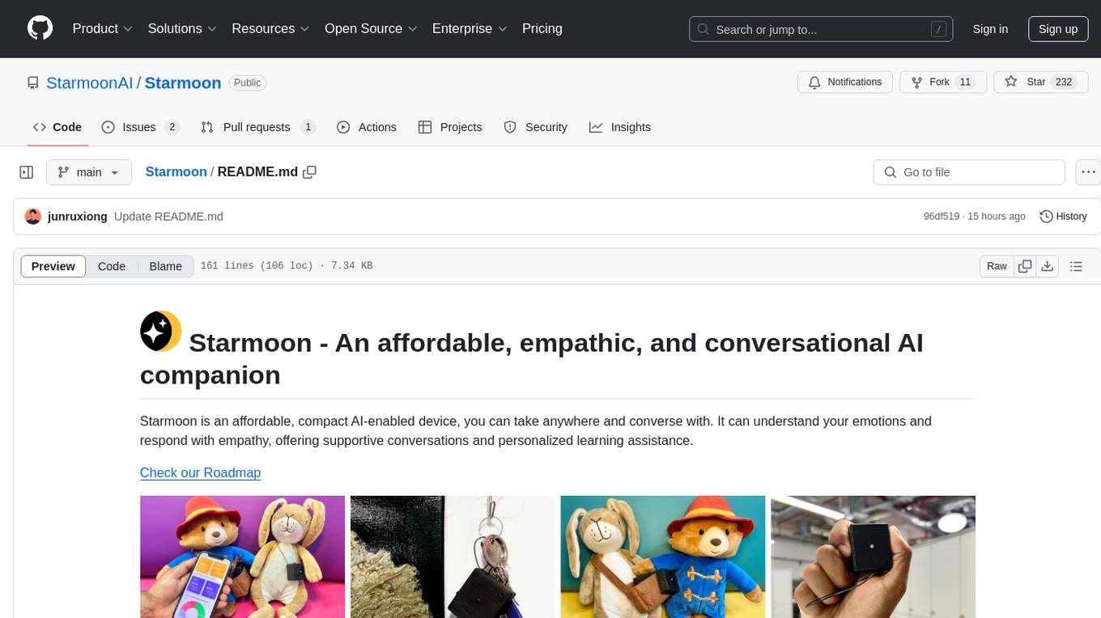
Task: Open the StarmoonAI owner profile
Action: click(90, 83)
